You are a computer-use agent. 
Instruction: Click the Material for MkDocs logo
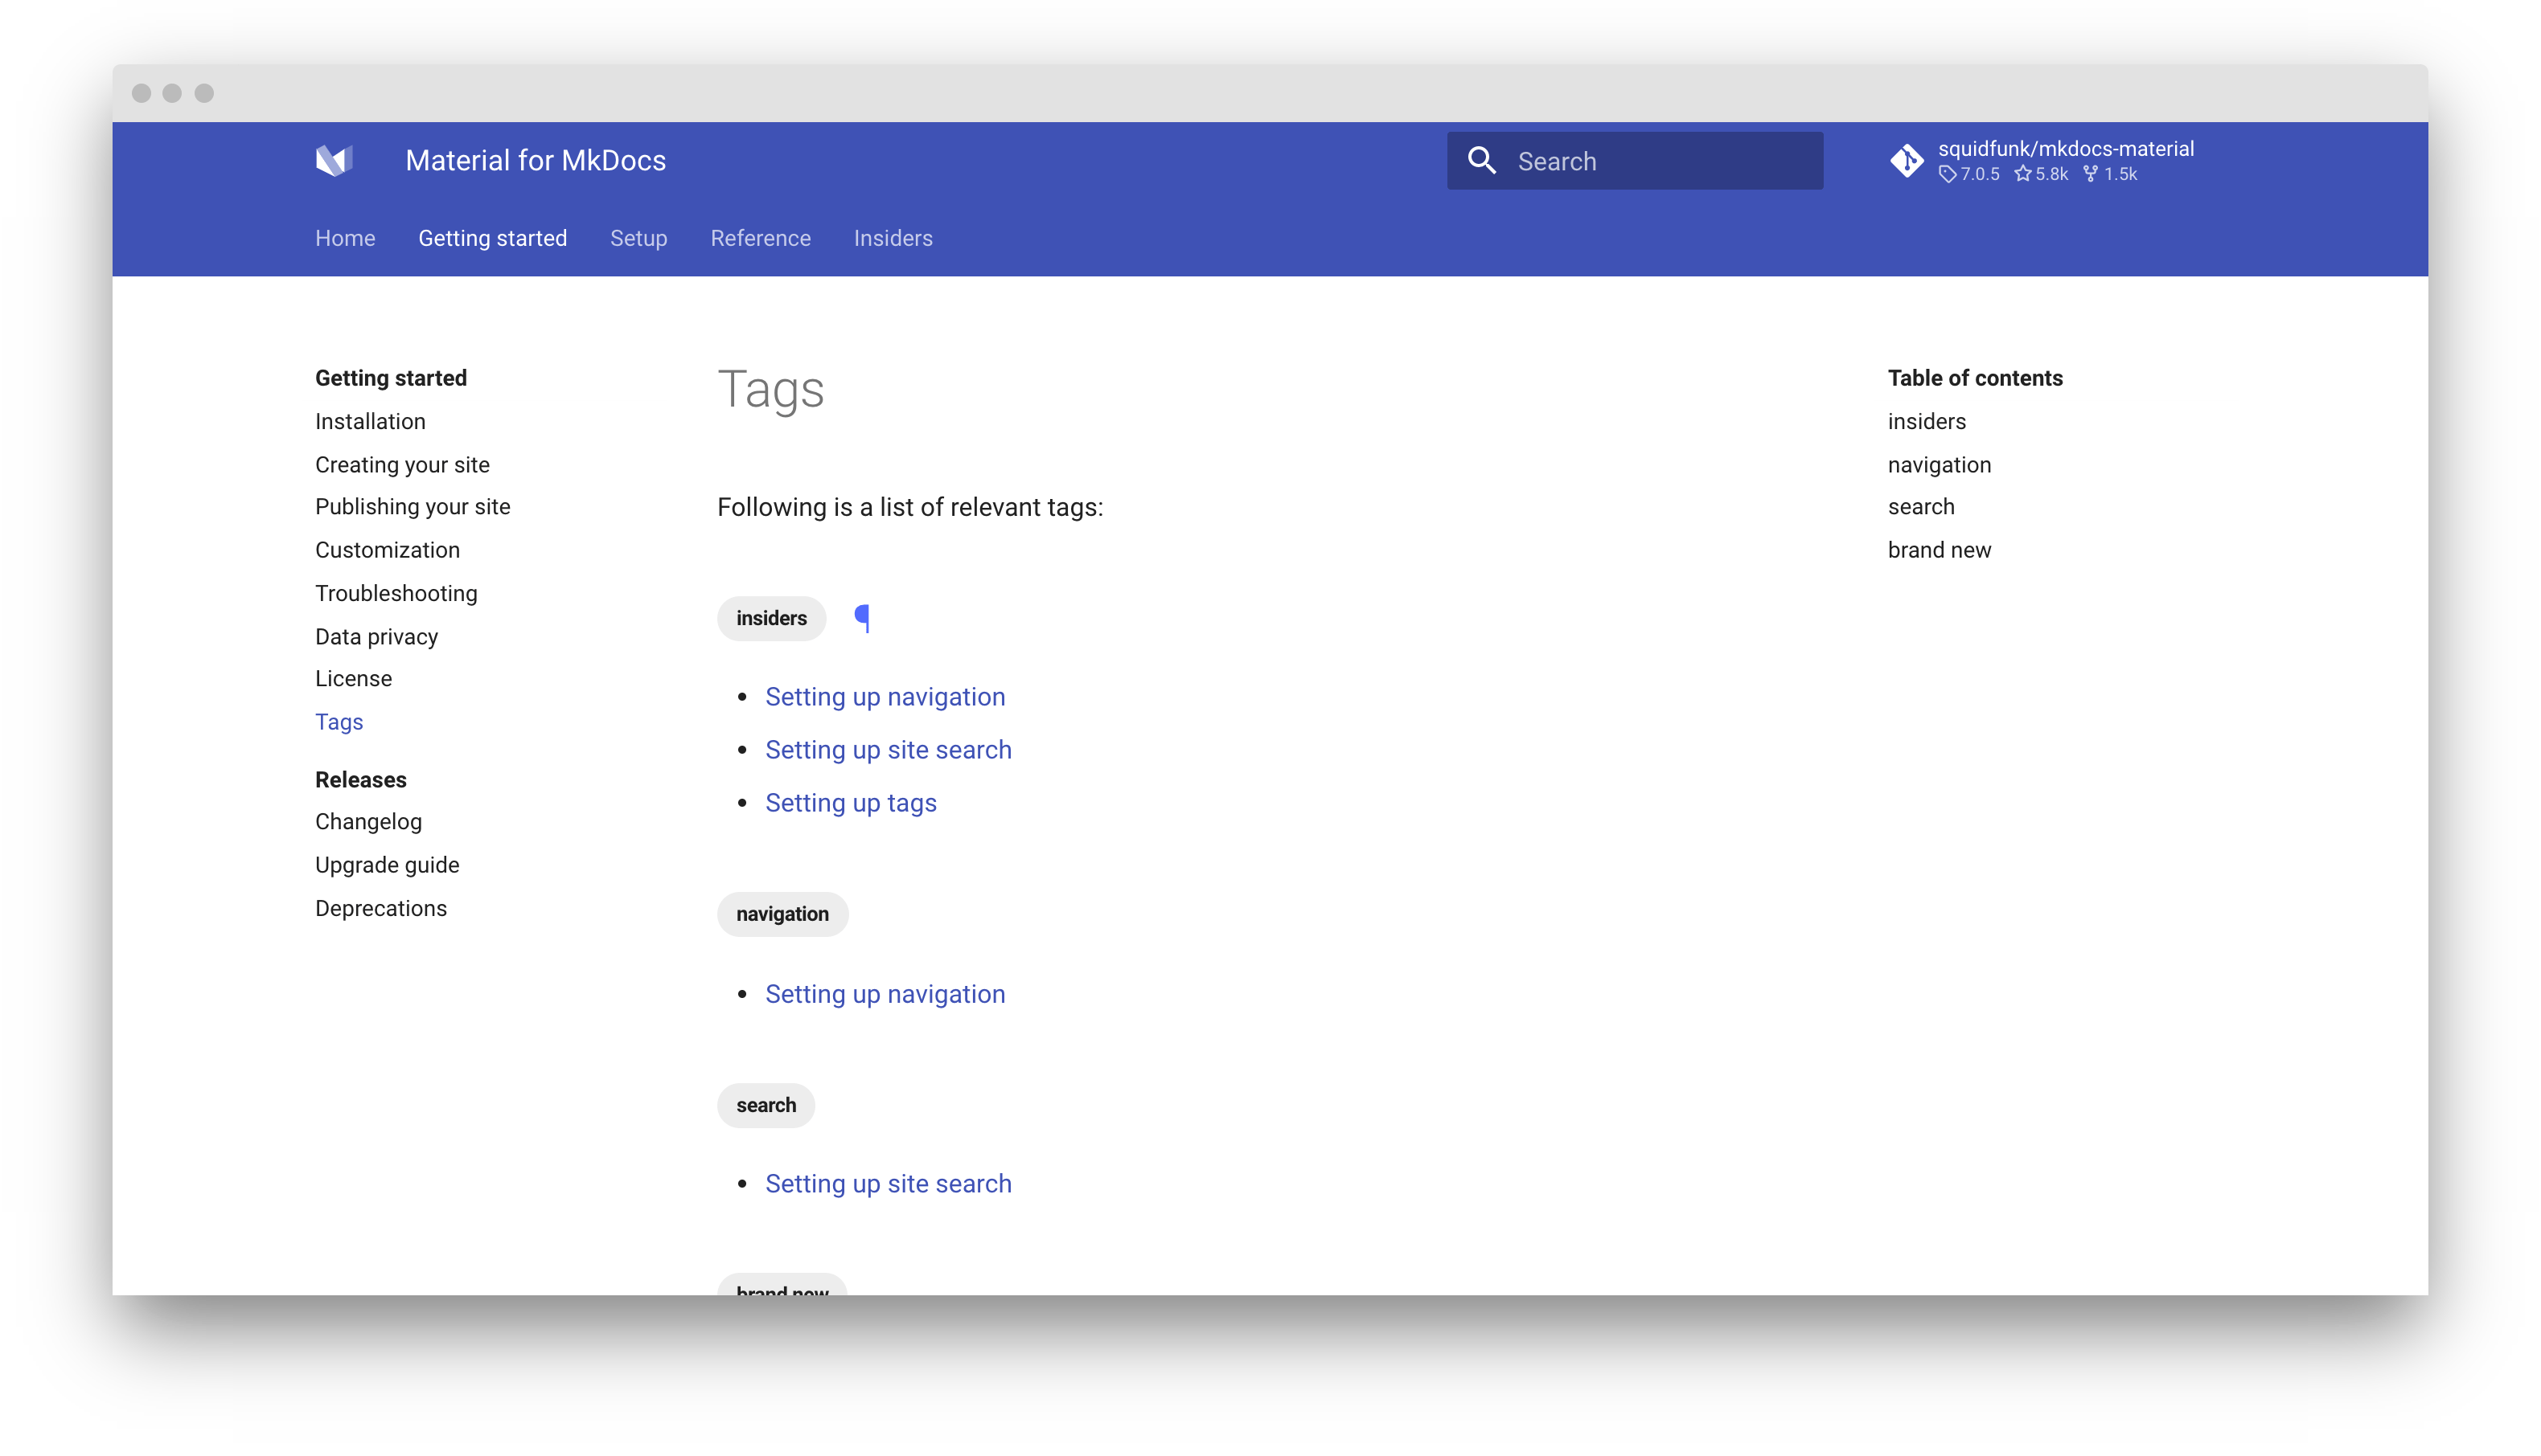pos(335,160)
